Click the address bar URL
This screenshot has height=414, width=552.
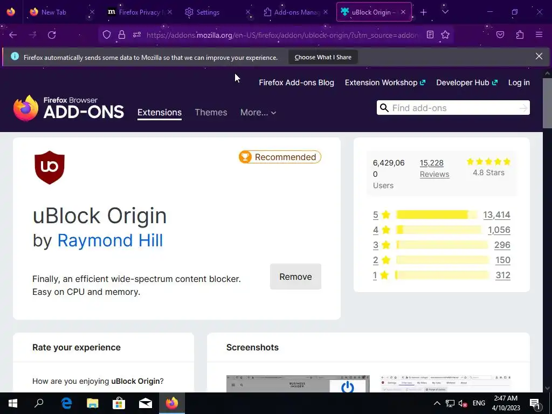pyautogui.click(x=282, y=35)
